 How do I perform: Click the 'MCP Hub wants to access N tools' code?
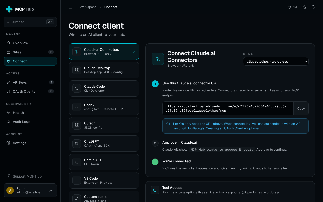coord(222,150)
